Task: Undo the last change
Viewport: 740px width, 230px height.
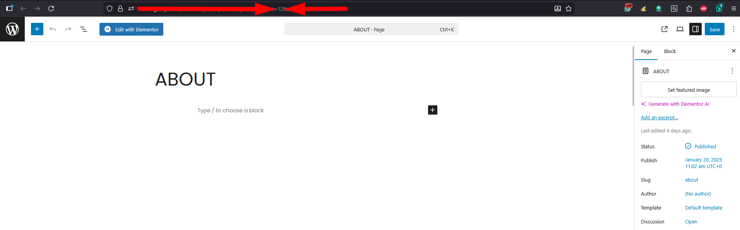Action: [x=53, y=29]
